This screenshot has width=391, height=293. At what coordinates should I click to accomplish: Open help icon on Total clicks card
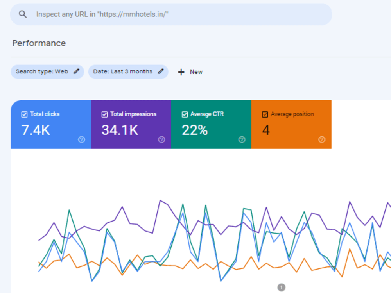pos(82,139)
